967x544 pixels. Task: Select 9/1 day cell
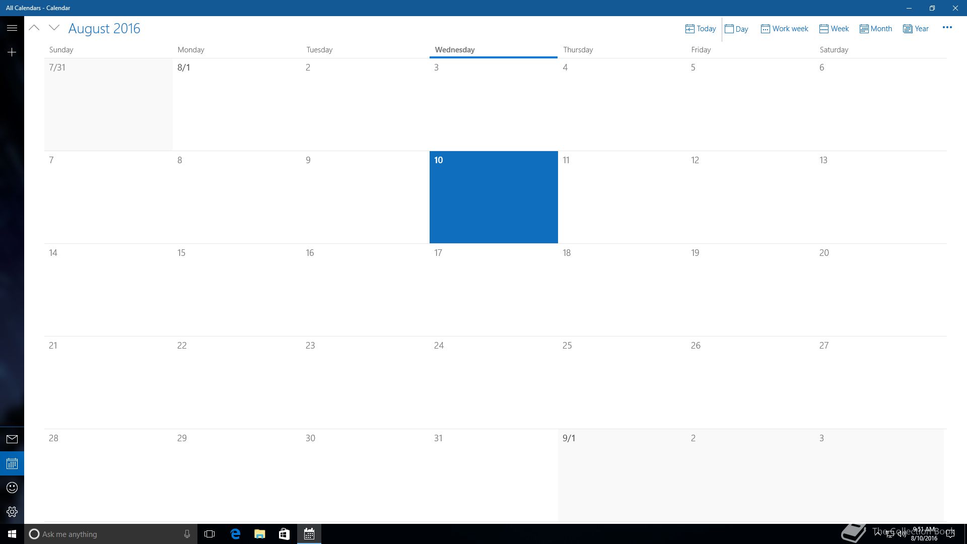tap(622, 475)
